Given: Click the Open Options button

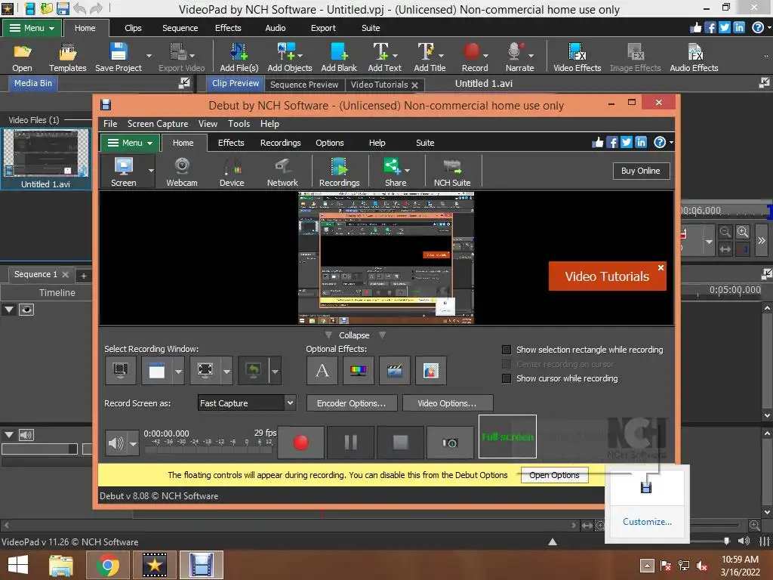Looking at the screenshot, I should [x=554, y=475].
